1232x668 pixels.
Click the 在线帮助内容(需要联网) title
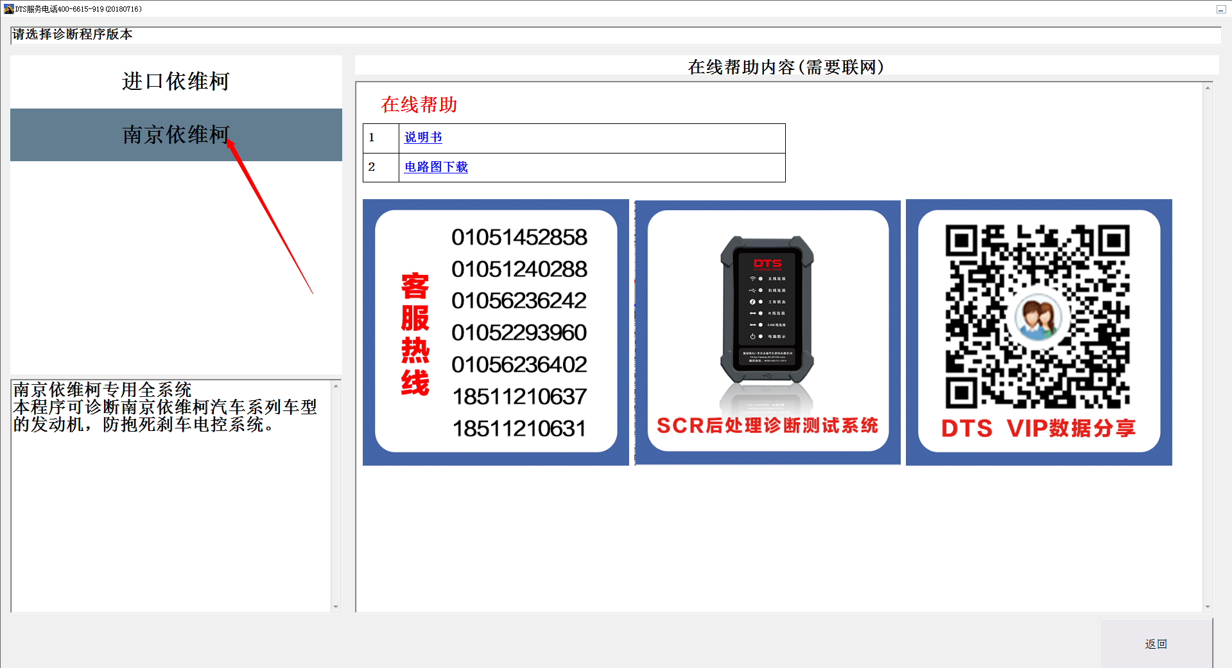coord(786,67)
